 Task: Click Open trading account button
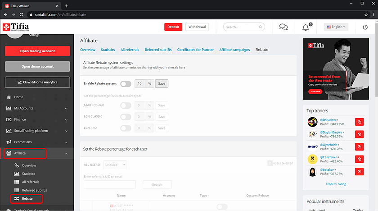point(37,51)
